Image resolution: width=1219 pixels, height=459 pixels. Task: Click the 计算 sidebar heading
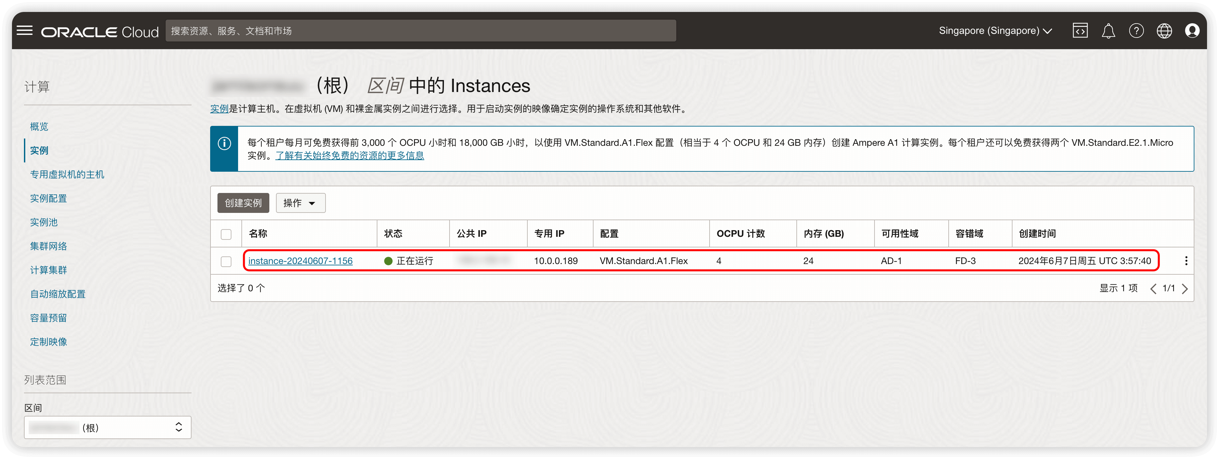pyautogui.click(x=37, y=87)
